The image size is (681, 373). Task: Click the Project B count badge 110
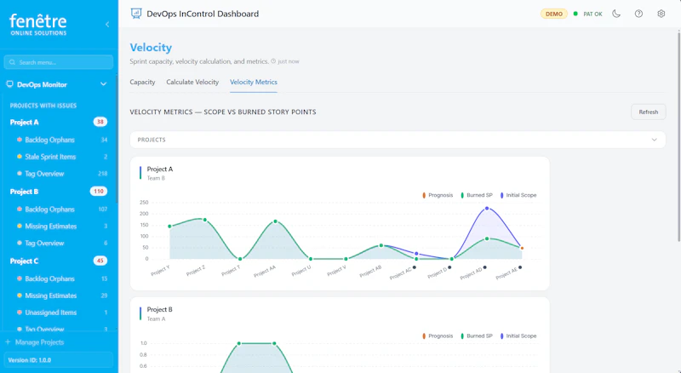pyautogui.click(x=99, y=192)
